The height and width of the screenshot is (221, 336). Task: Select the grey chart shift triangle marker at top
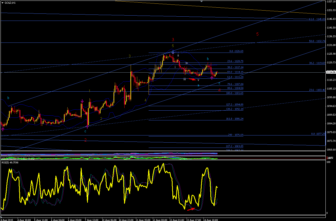(x=202, y=1)
